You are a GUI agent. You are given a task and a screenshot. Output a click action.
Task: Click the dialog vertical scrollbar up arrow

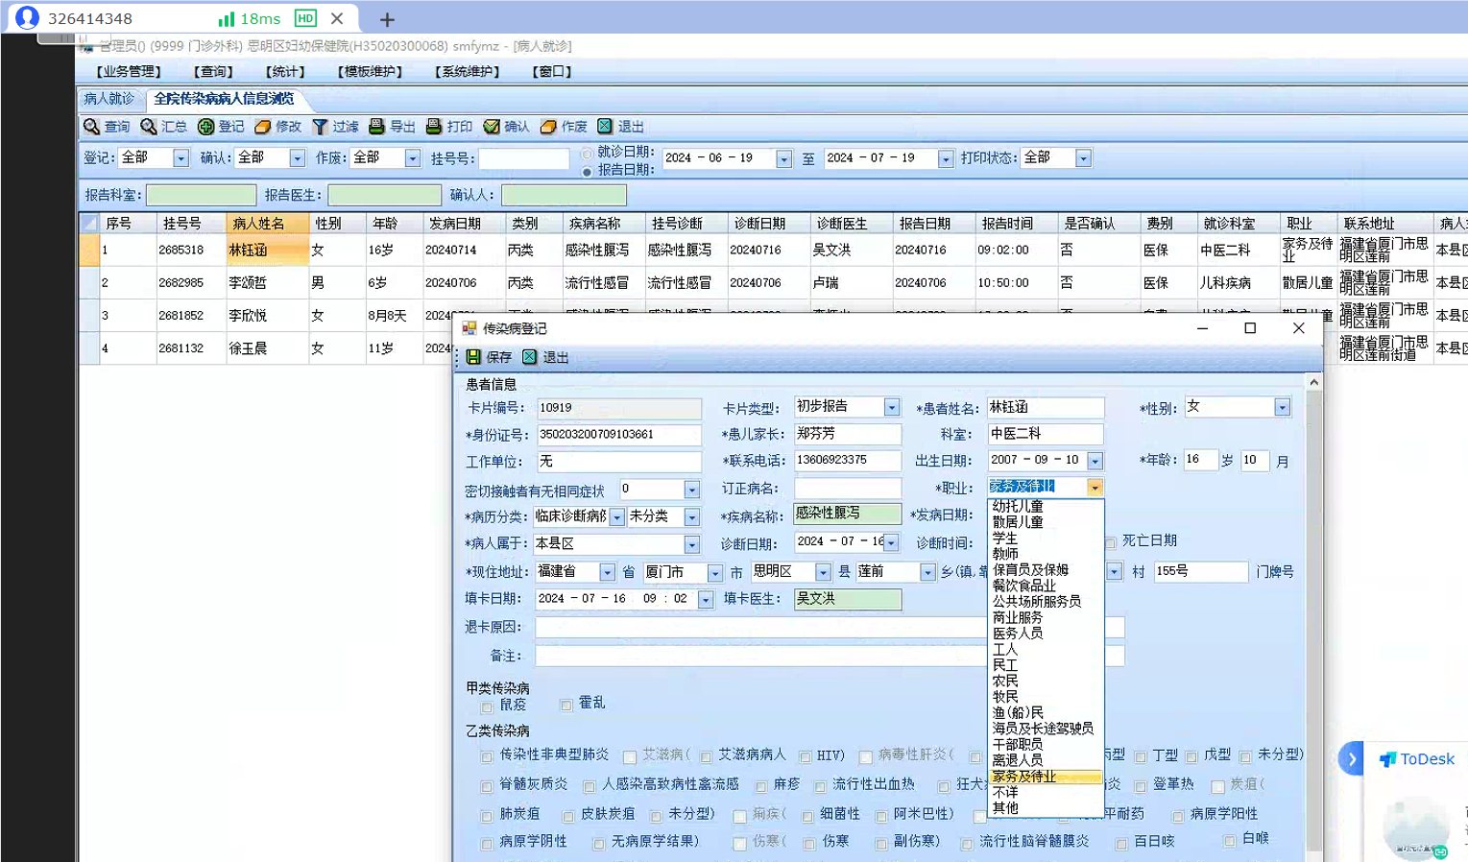point(1313,382)
